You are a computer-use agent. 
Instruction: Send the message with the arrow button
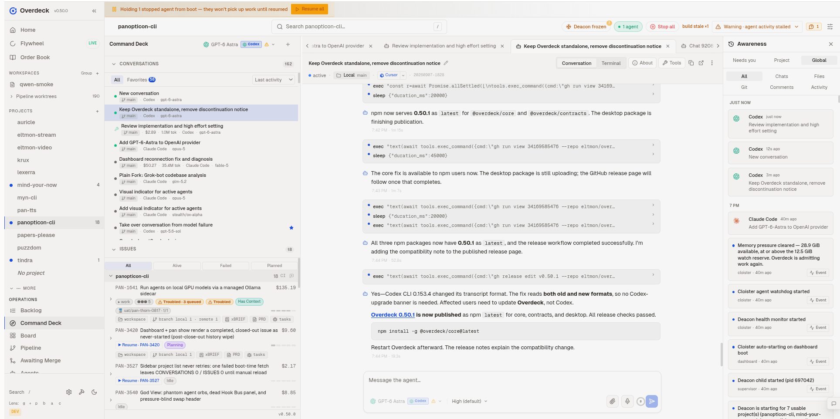(652, 401)
